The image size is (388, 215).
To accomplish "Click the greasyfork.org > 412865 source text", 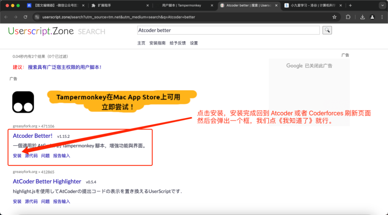I will [34, 172].
